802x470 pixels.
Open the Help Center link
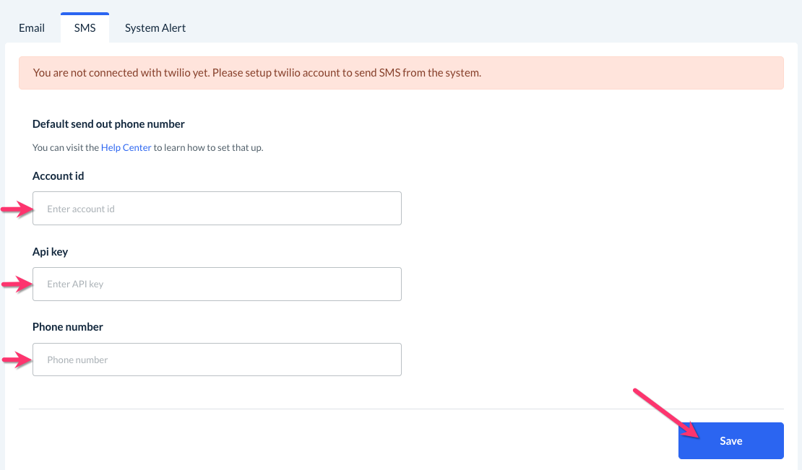126,147
